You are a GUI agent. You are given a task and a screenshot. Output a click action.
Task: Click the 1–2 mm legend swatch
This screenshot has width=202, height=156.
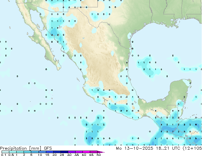pyautogui.click(x=20, y=152)
